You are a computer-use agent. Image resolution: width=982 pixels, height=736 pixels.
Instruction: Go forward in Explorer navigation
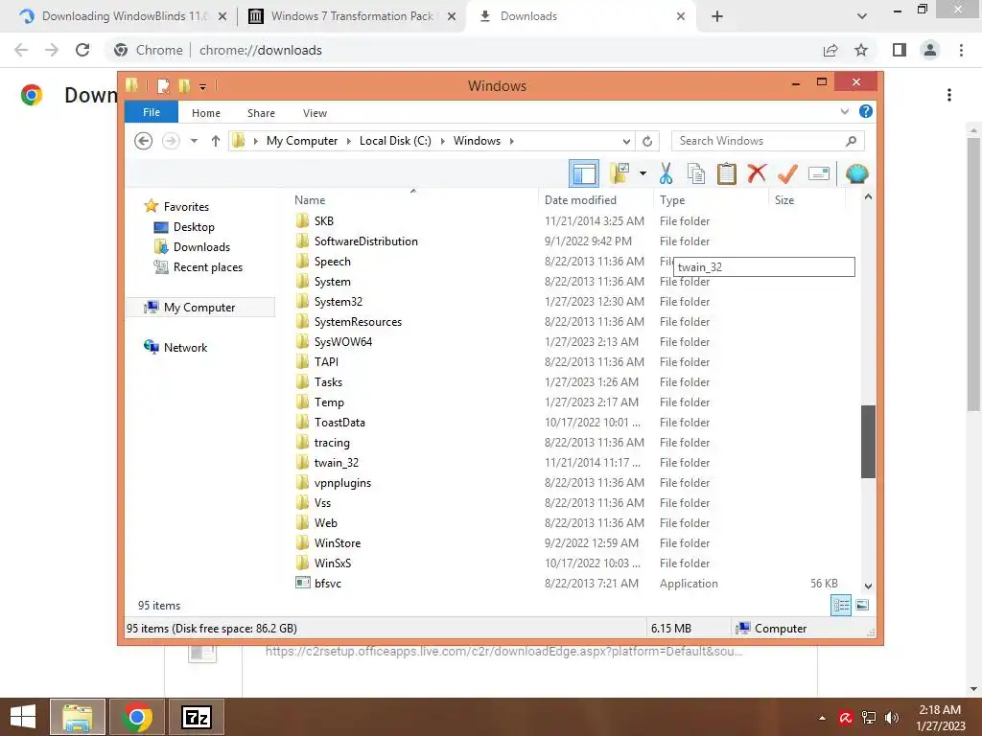171,141
